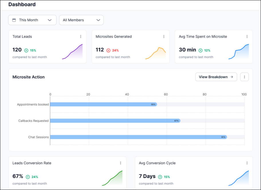Click the green up-arrow icon beside 12%
Image resolution: width=261 pixels, height=190 pixels.
(x=201, y=50)
